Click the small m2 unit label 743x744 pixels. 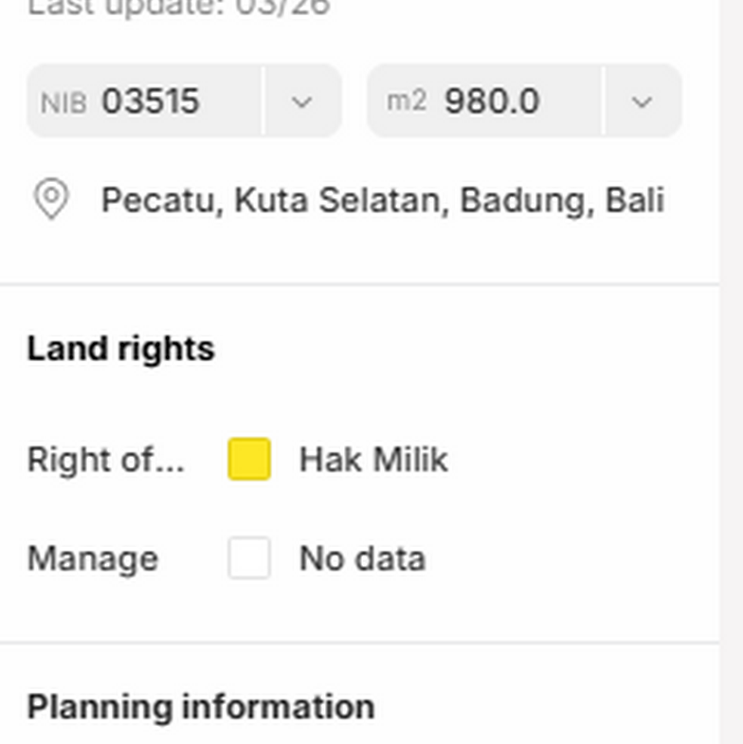[x=406, y=100]
